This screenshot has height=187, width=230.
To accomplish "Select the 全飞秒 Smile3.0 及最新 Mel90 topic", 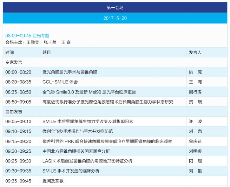I will tap(89, 92).
